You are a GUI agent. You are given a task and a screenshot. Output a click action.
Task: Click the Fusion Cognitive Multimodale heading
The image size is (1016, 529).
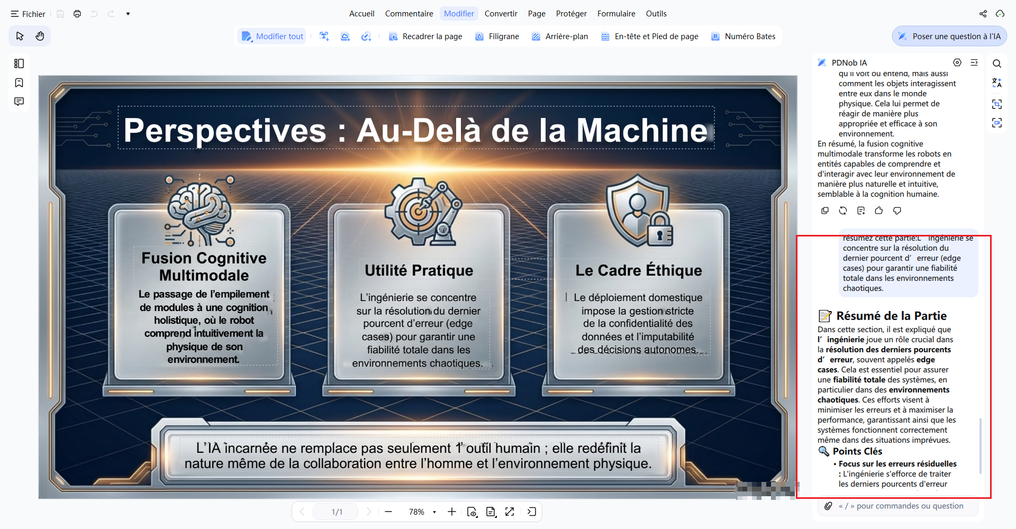[x=204, y=267]
